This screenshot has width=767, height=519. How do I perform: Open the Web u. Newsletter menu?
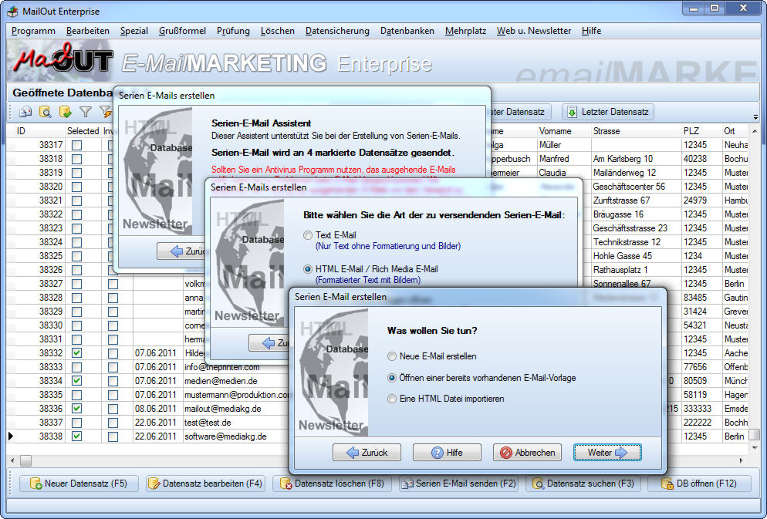[x=534, y=31]
